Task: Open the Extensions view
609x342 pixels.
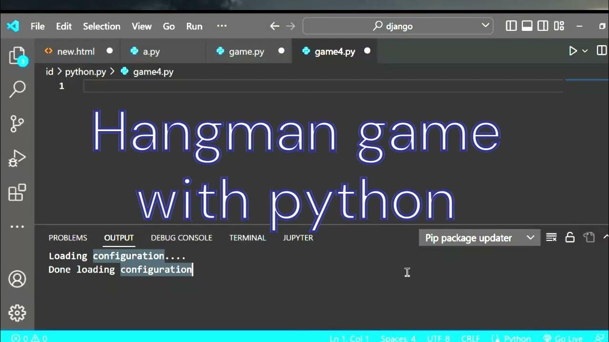Action: click(17, 193)
